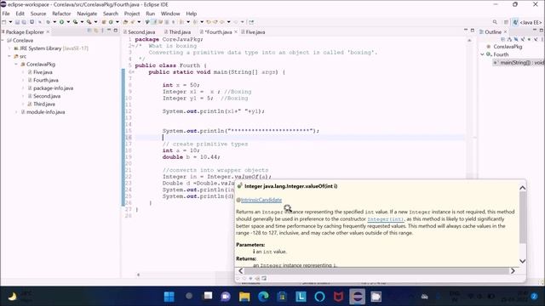Click Open Attached Javadoc in Browser icon in popup
545x306 pixels.
click(264, 278)
